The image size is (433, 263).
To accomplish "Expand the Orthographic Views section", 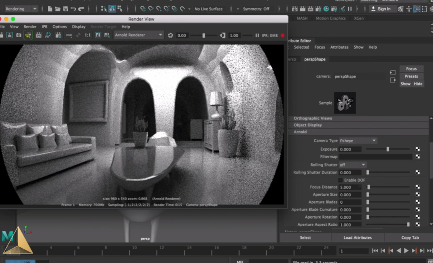I will point(313,118).
